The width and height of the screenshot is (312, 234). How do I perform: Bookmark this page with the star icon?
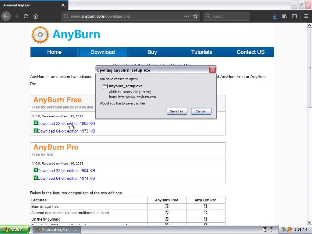[195, 16]
